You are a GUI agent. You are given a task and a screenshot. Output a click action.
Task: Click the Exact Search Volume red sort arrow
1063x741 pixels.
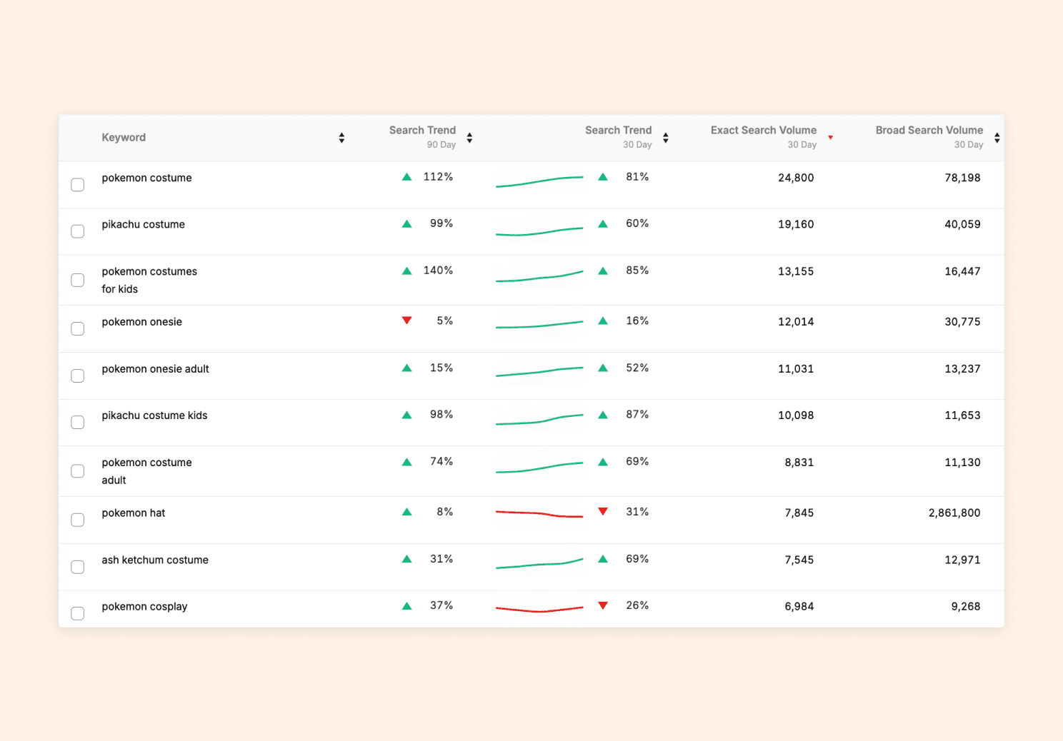(x=830, y=138)
